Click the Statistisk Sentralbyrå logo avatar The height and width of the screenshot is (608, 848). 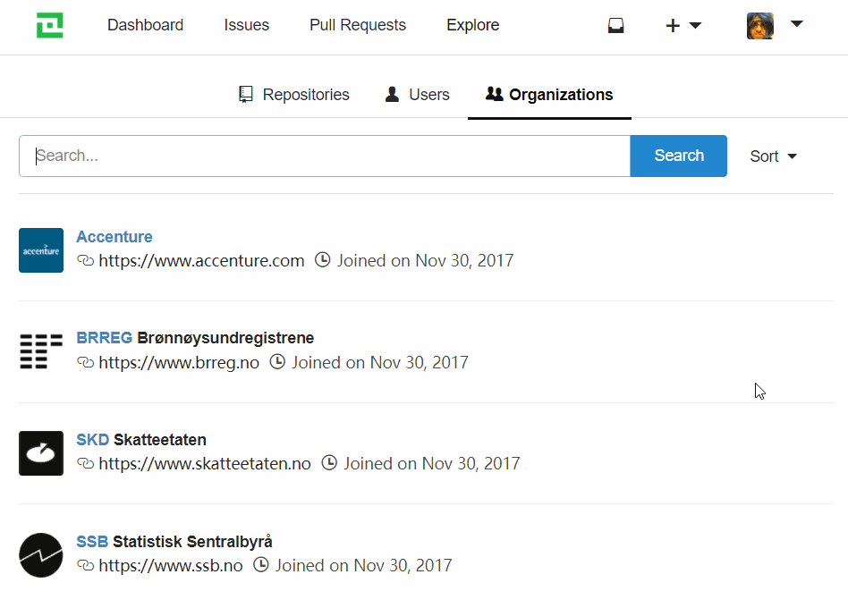click(41, 555)
